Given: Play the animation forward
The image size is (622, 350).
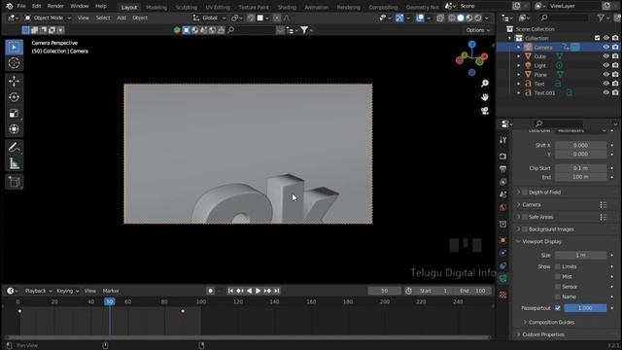Looking at the screenshot, I should [258, 291].
